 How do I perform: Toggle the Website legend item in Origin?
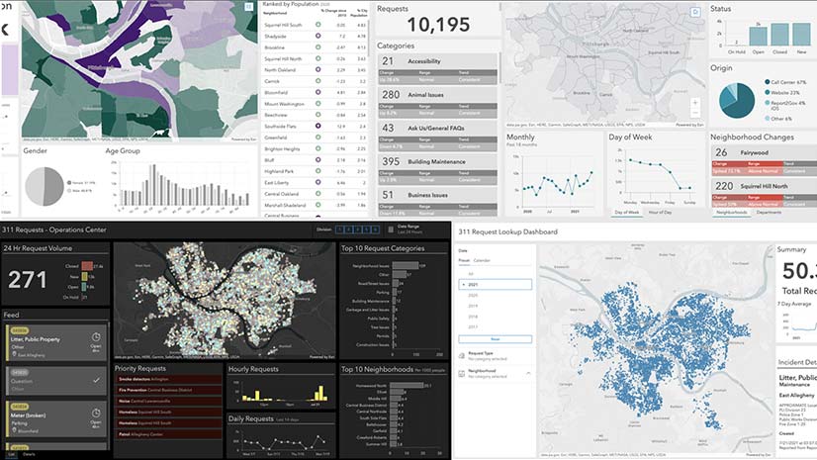(x=782, y=92)
